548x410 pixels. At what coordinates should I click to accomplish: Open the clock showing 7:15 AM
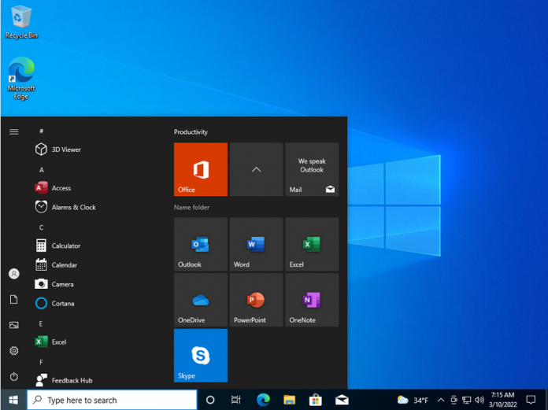click(x=502, y=400)
